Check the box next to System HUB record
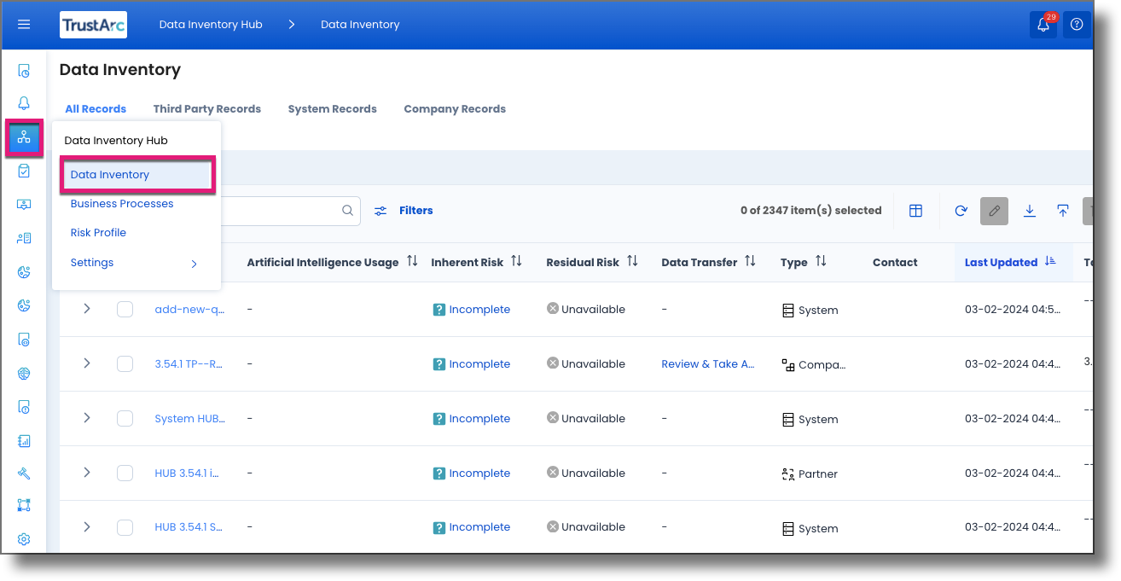The width and height of the screenshot is (1121, 581). point(125,418)
